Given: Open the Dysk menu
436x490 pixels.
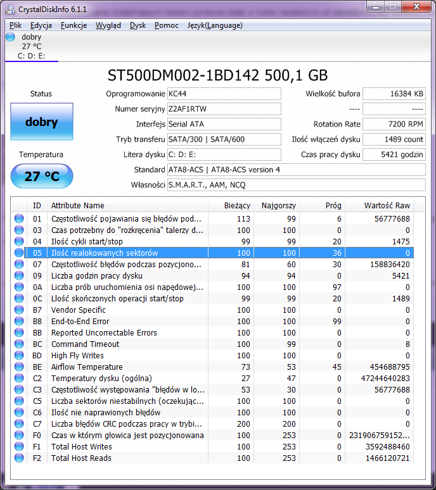Looking at the screenshot, I should click(138, 25).
